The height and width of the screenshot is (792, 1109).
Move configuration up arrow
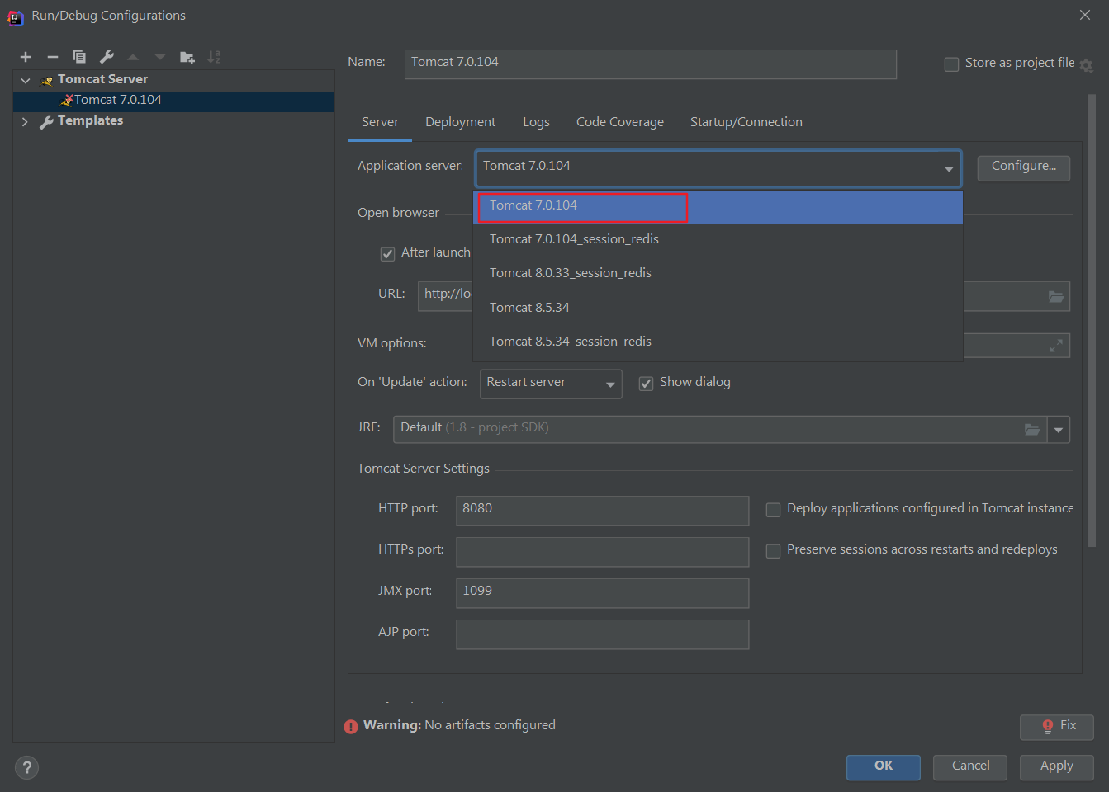pyautogui.click(x=133, y=57)
